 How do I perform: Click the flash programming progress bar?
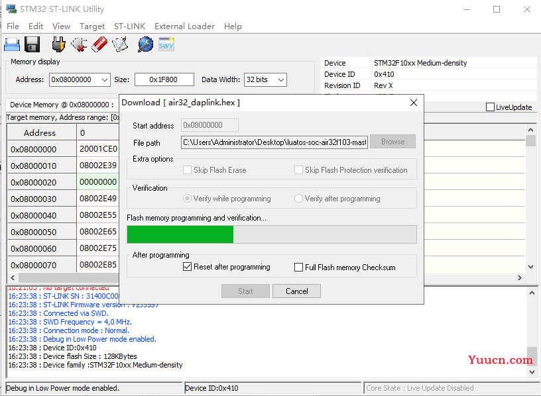point(272,234)
